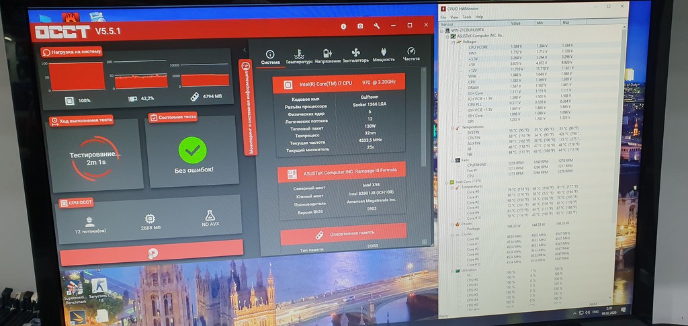Stop the running OCCT test
Viewport: 688px width, 326px height.
click(x=151, y=253)
